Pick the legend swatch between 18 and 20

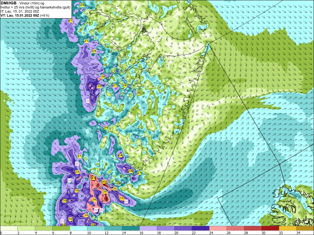(165, 228)
